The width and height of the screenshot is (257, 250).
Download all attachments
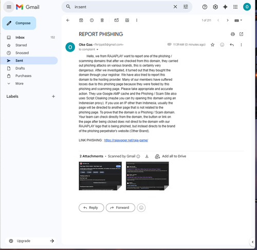[147, 156]
